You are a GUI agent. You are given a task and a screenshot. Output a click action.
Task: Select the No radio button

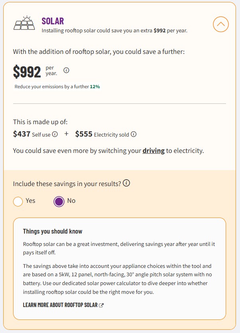click(x=59, y=201)
